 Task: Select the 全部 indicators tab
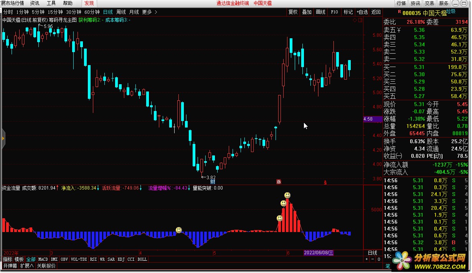pos(31,259)
